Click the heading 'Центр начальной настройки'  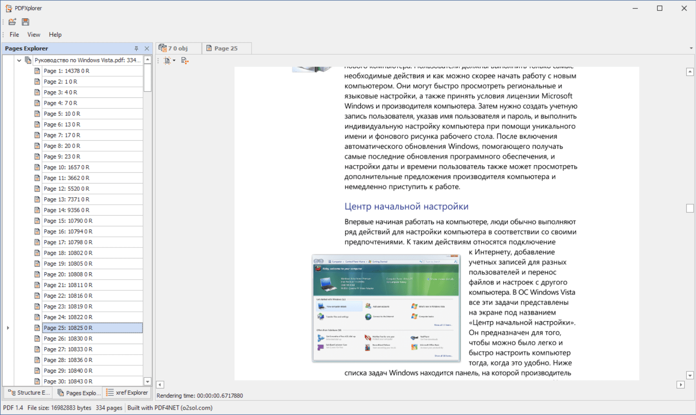[407, 206]
